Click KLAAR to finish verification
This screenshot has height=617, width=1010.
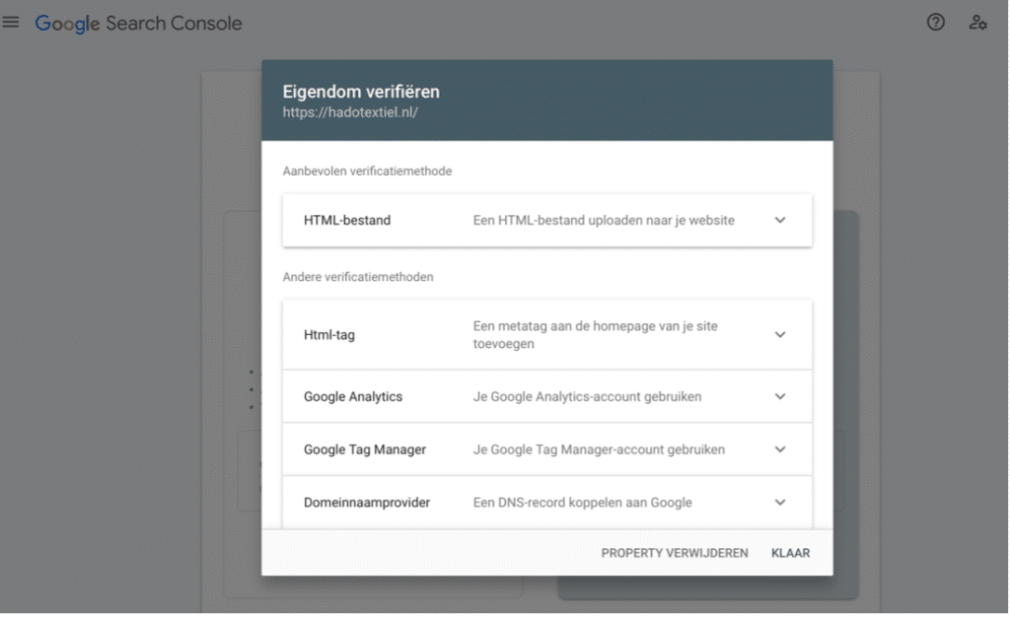[x=790, y=553]
